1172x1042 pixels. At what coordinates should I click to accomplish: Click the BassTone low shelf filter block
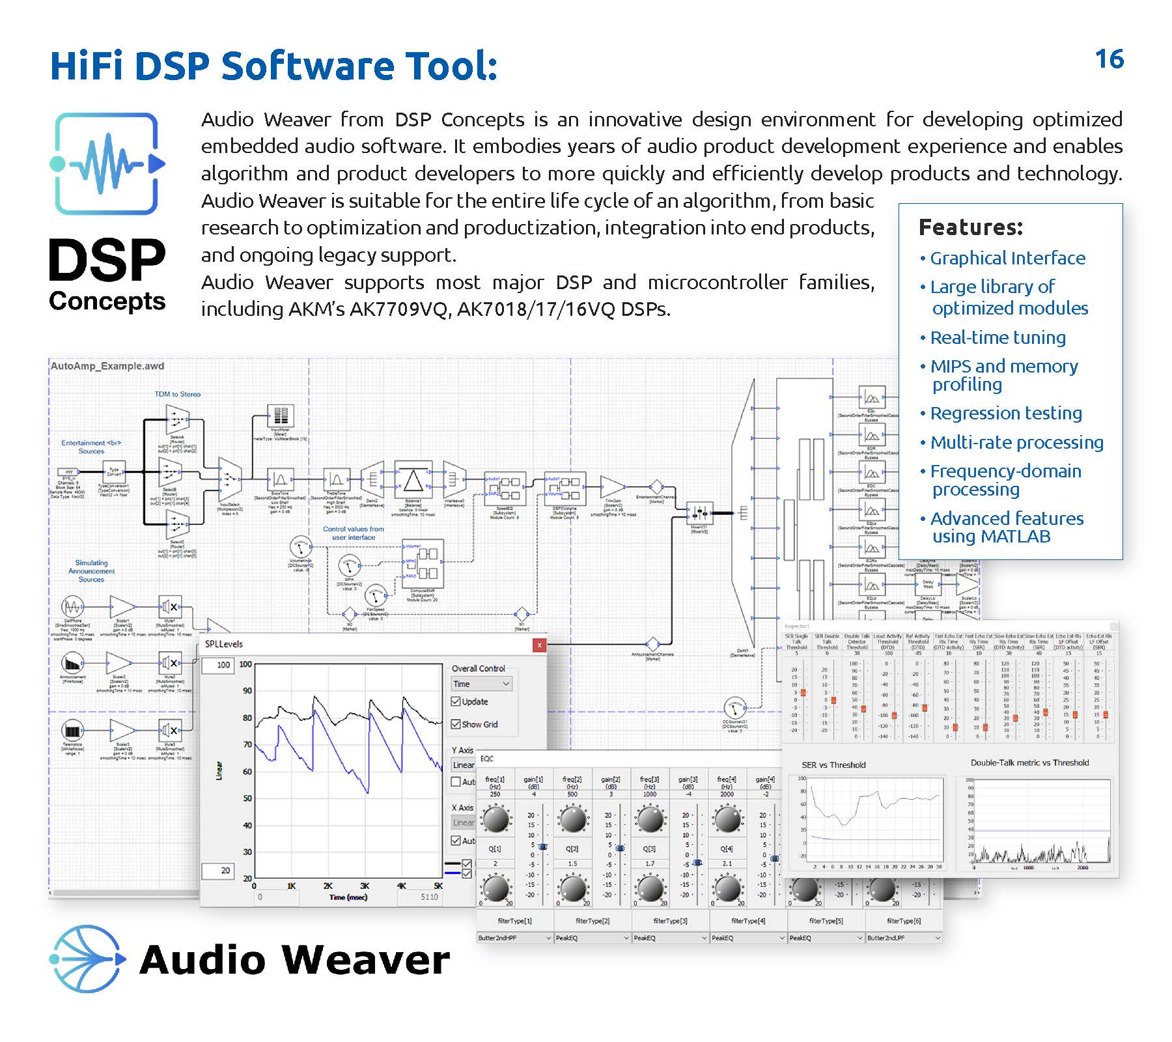click(x=280, y=481)
